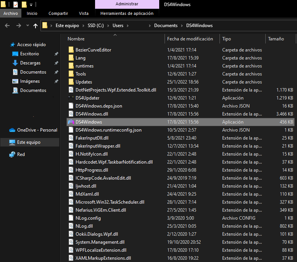Click the Properties icon in quick access toolbar
This screenshot has height=262, width=297.
16,4
